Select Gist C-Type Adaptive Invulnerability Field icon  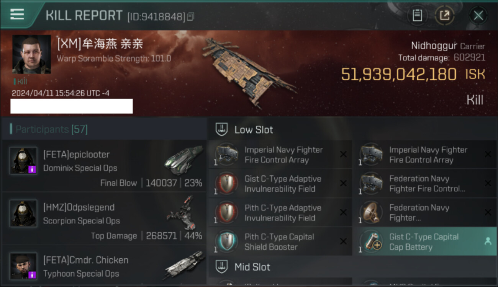pos(226,184)
